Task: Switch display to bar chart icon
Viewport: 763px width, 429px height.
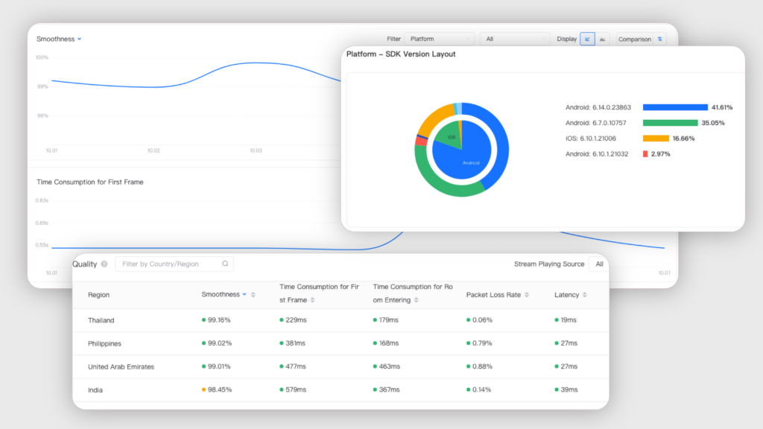Action: coord(602,39)
